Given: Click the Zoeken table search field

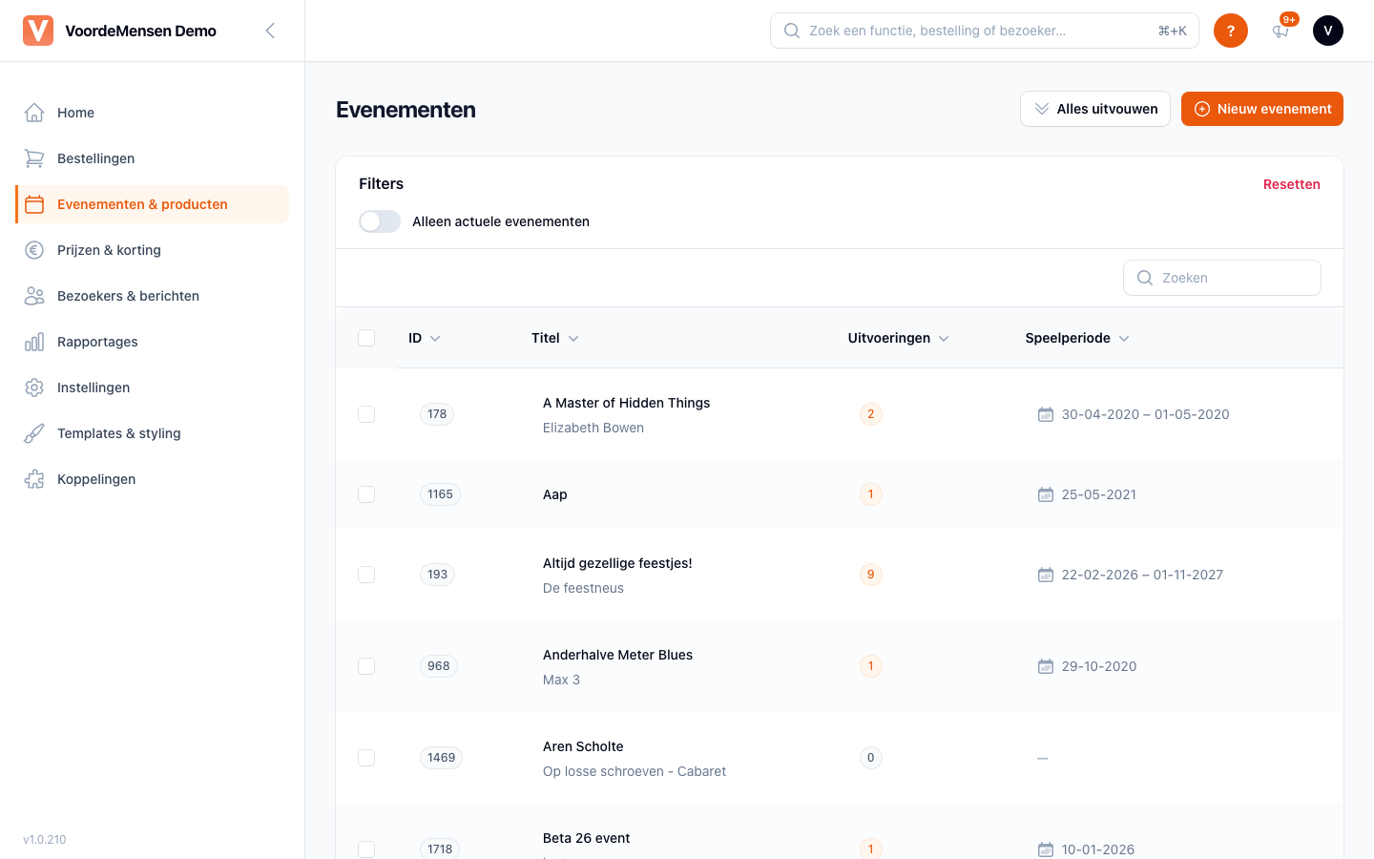Looking at the screenshot, I should coord(1222,278).
